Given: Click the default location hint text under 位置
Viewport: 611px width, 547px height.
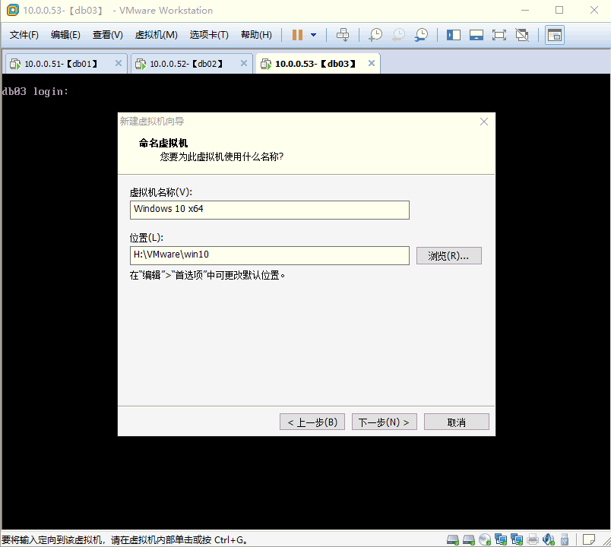Looking at the screenshot, I should pyautogui.click(x=207, y=276).
